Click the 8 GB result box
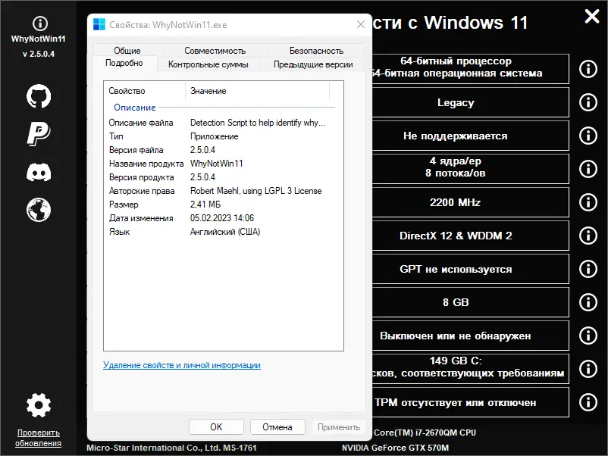Screen dimensions: 608x456 (x=470, y=302)
